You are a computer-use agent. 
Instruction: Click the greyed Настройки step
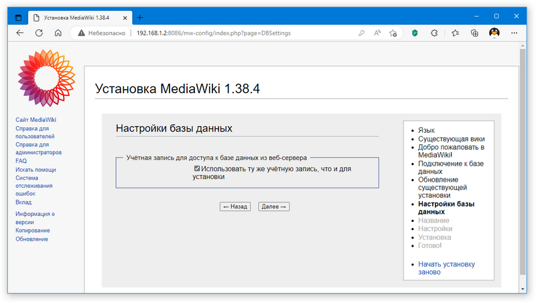click(435, 229)
